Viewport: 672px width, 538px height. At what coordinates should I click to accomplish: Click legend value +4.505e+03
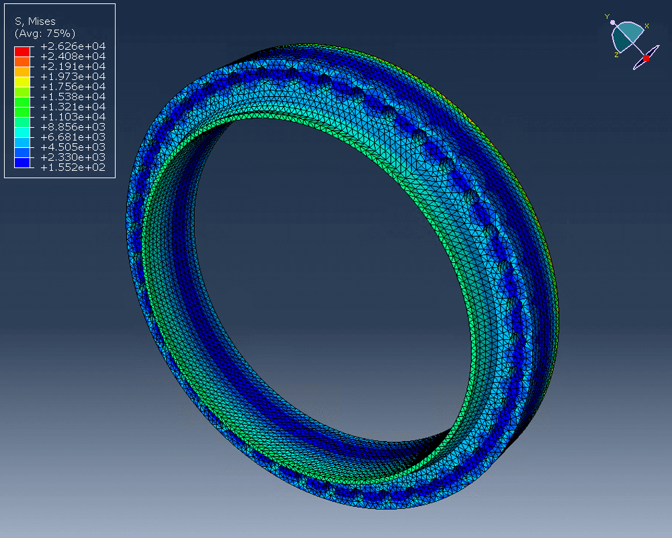73,147
